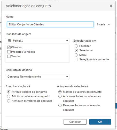The image size is (117, 130).
Task: Check the Vendas sheet checkbox
Action: (9, 56)
